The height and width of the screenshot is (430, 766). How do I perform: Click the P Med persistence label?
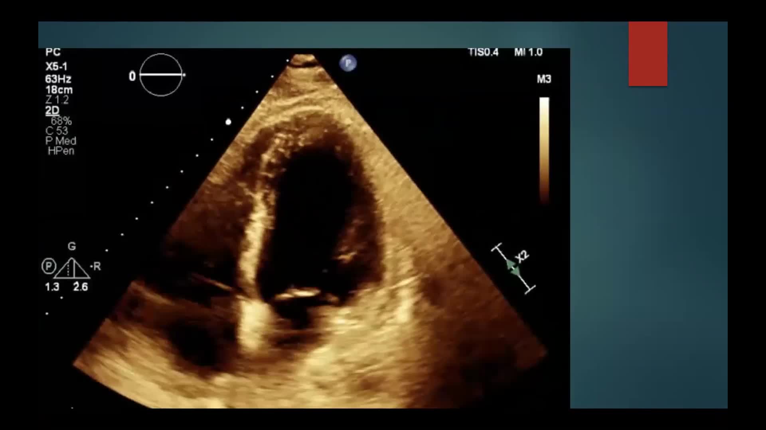[x=61, y=141]
